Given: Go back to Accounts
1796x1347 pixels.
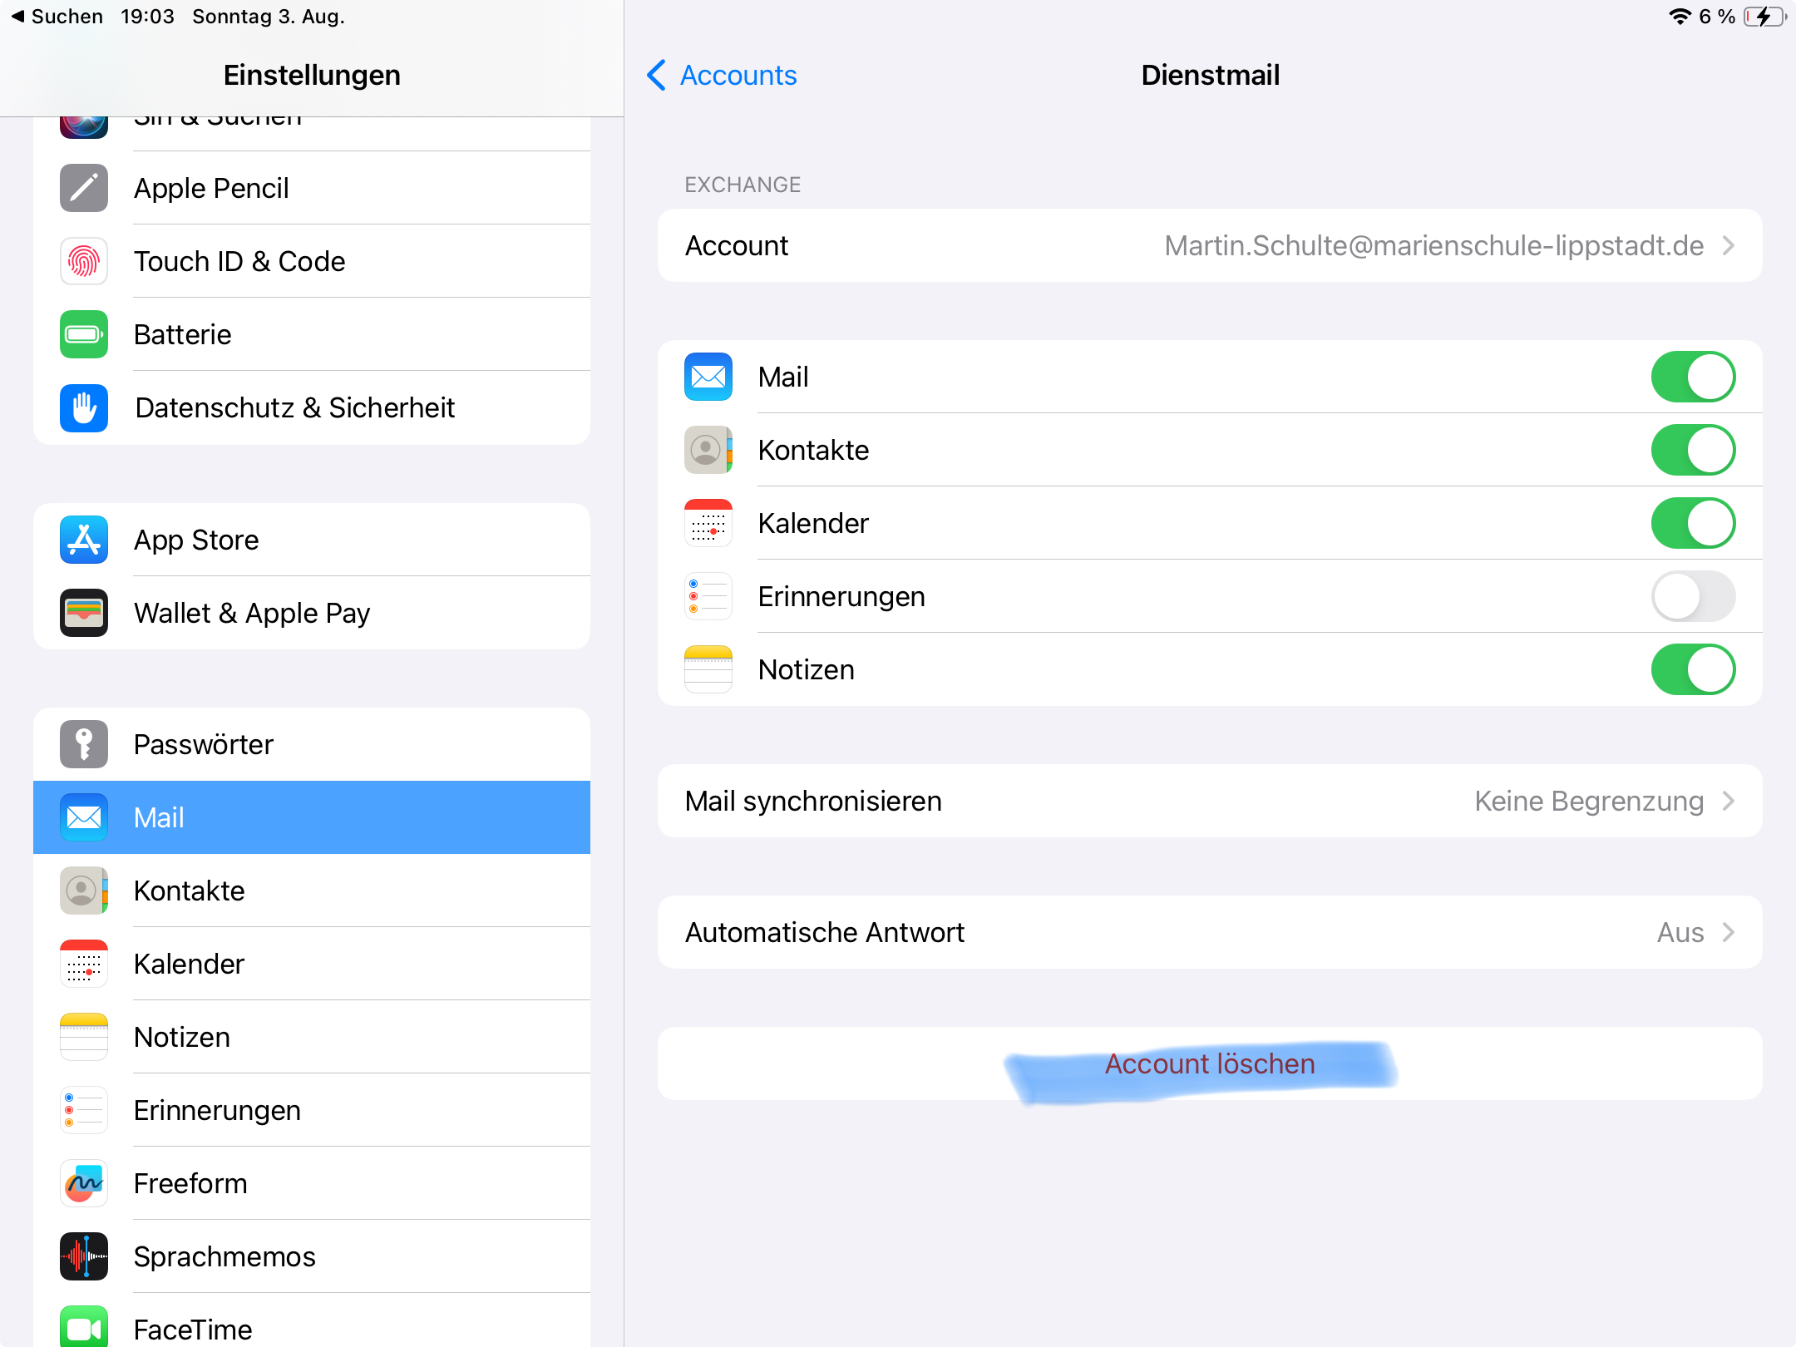Looking at the screenshot, I should click(x=722, y=75).
